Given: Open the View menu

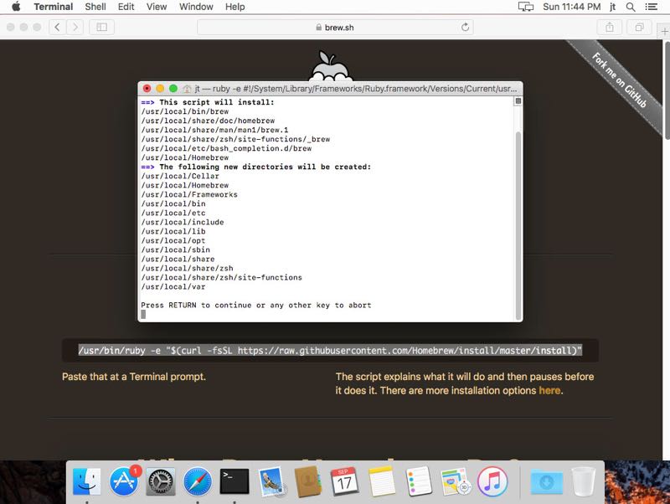Looking at the screenshot, I should click(157, 7).
